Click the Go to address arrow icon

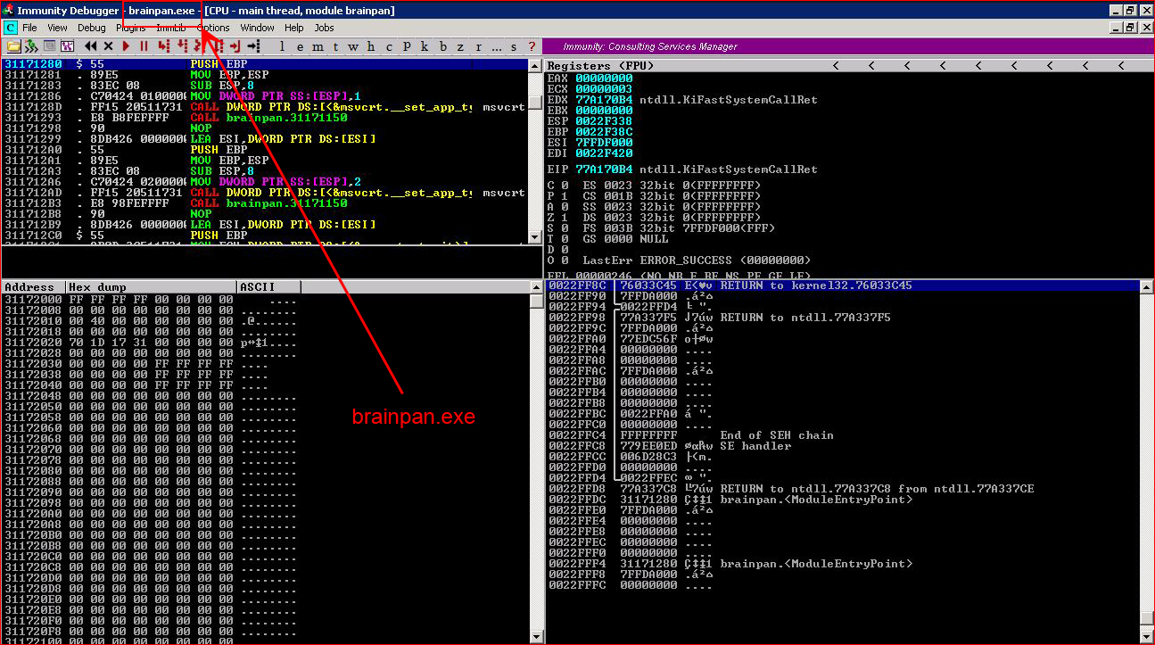(252, 45)
